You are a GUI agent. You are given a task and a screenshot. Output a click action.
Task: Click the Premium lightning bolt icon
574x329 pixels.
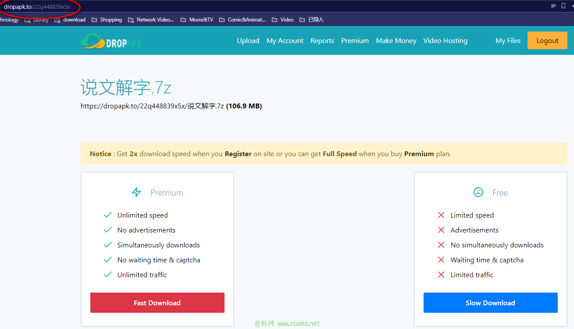coord(136,192)
